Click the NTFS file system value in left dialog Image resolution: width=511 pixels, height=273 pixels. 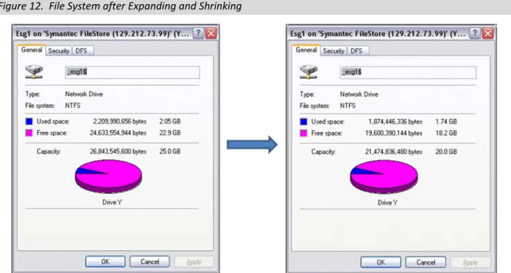(73, 106)
